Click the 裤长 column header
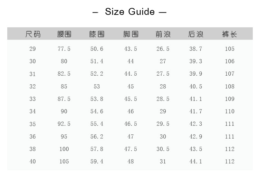The image size is (259, 180). point(230,34)
